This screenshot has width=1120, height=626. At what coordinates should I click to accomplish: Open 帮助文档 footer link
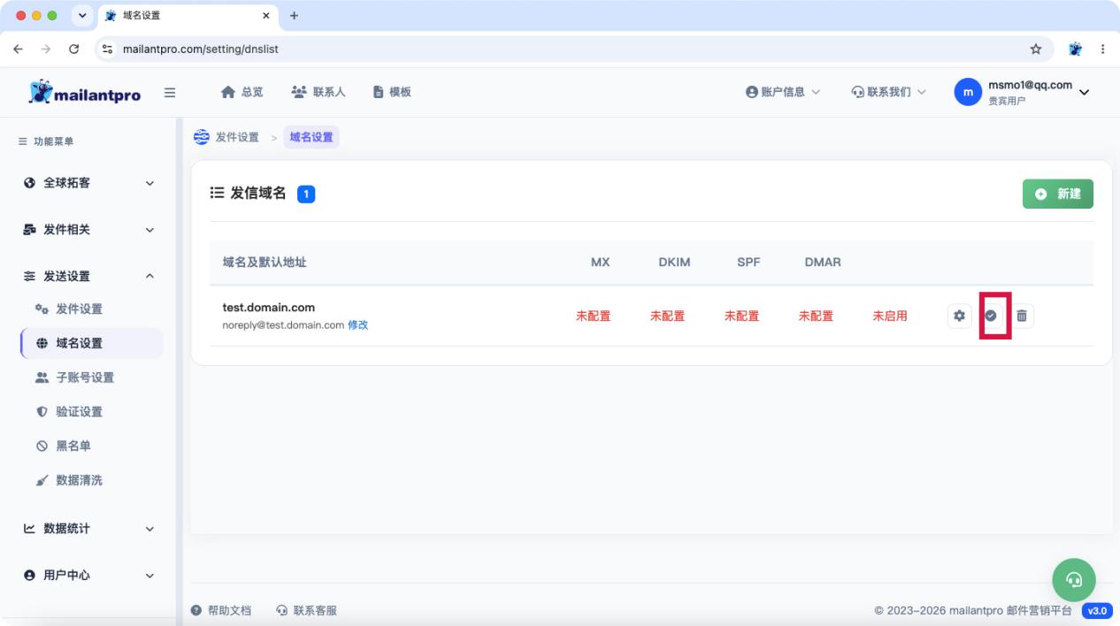coord(221,610)
